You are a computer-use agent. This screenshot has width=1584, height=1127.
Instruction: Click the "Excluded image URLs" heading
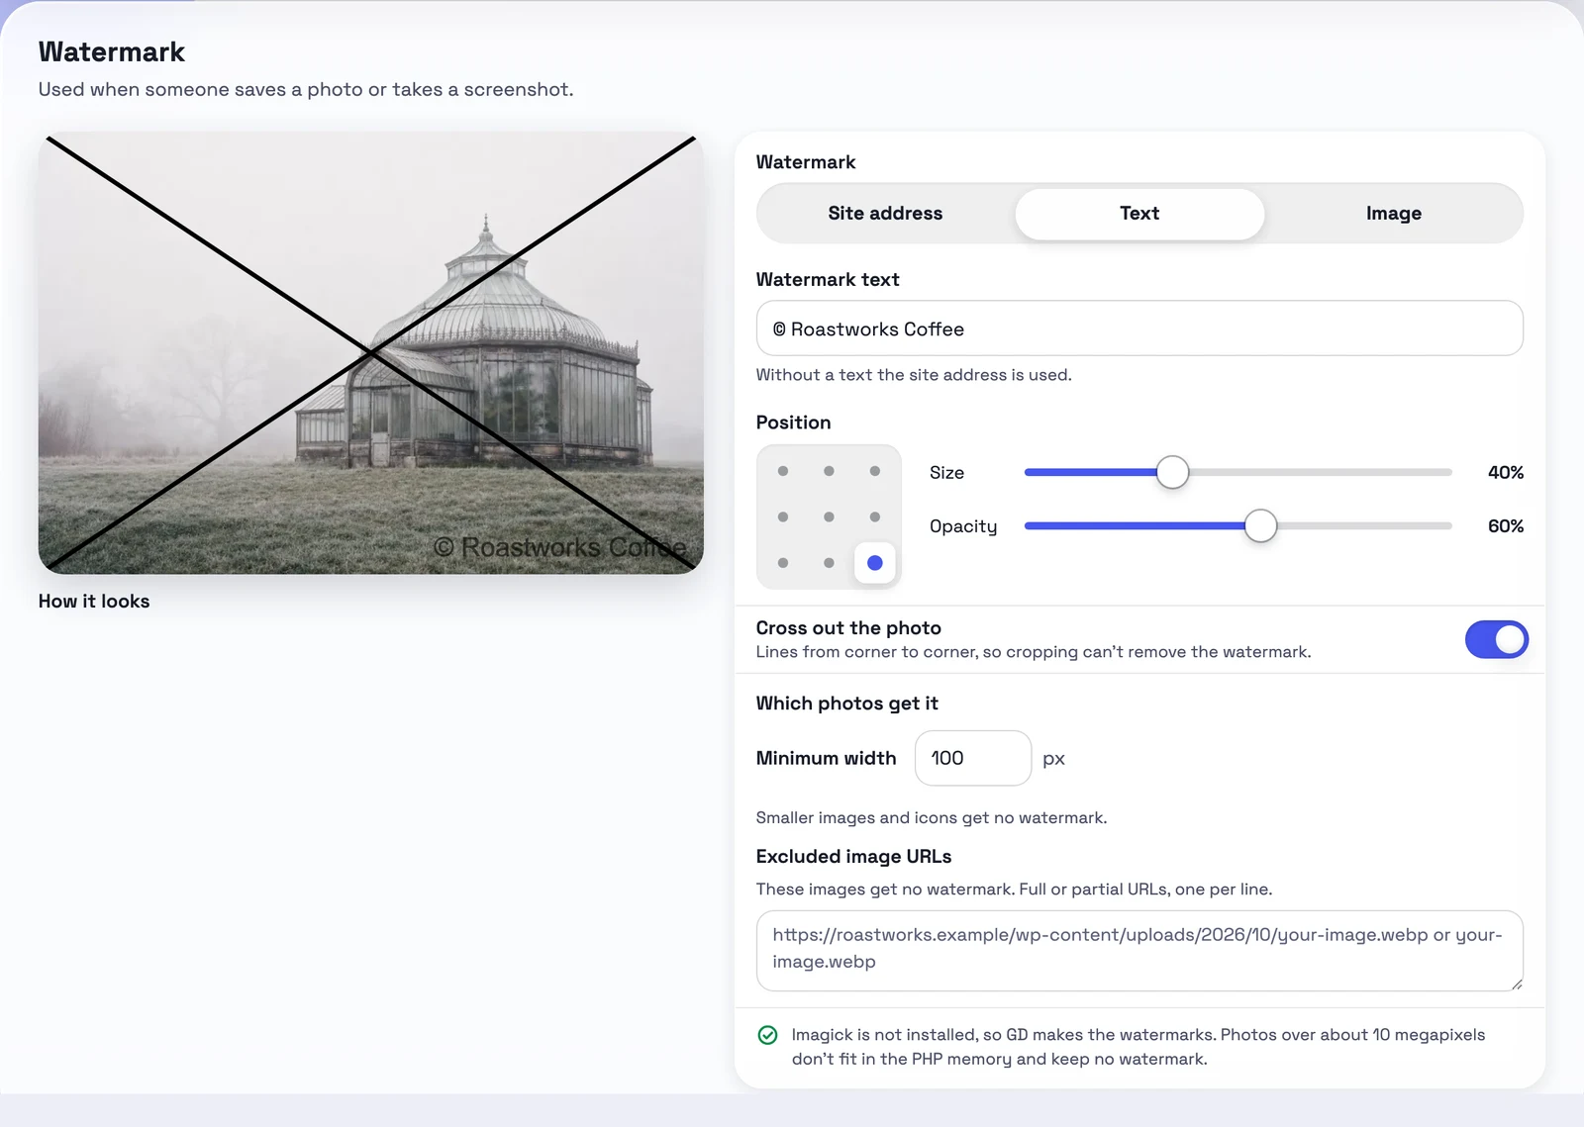(853, 857)
